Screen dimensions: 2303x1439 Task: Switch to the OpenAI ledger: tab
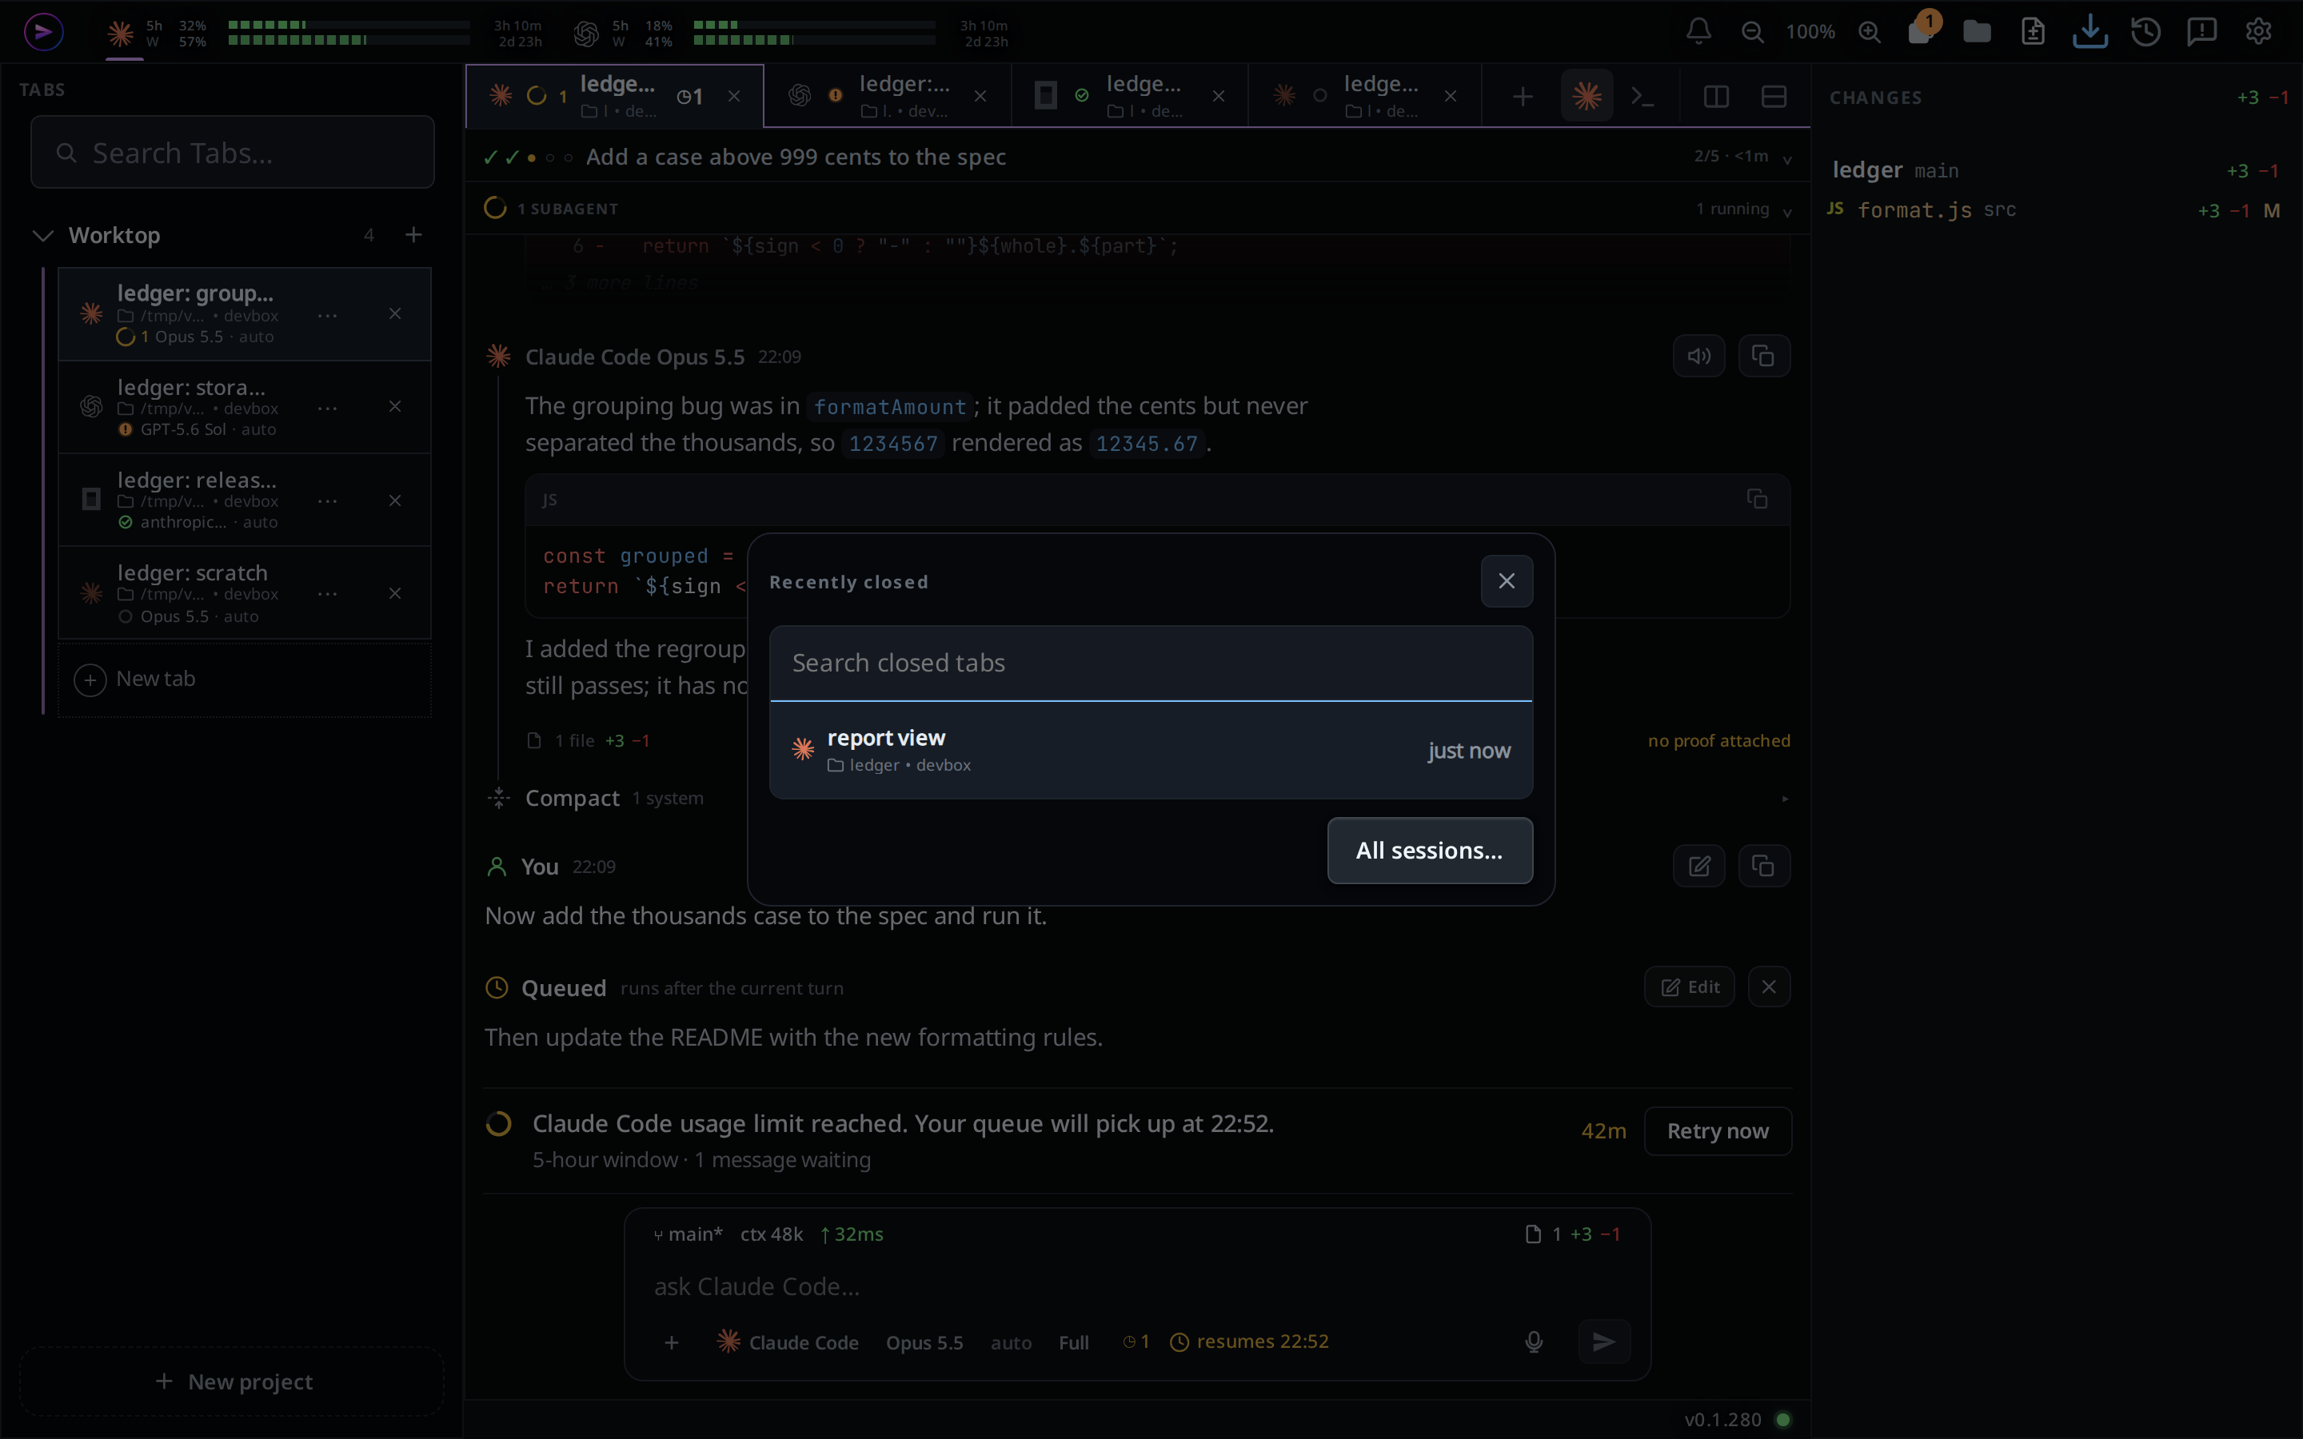pyautogui.click(x=887, y=95)
